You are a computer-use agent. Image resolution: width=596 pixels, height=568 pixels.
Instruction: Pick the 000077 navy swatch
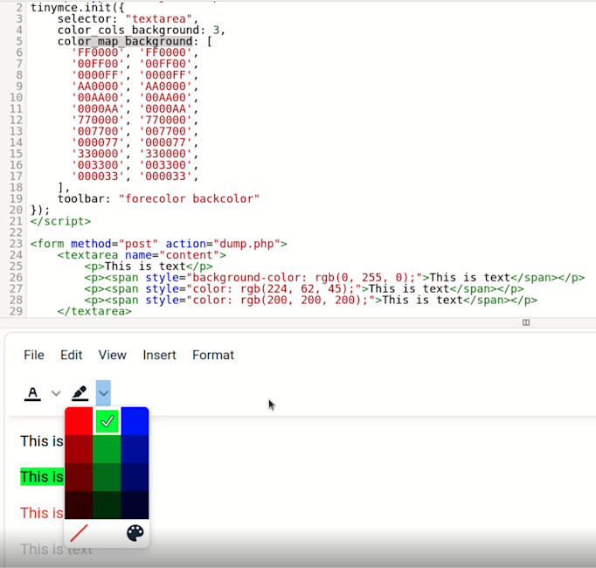click(135, 477)
